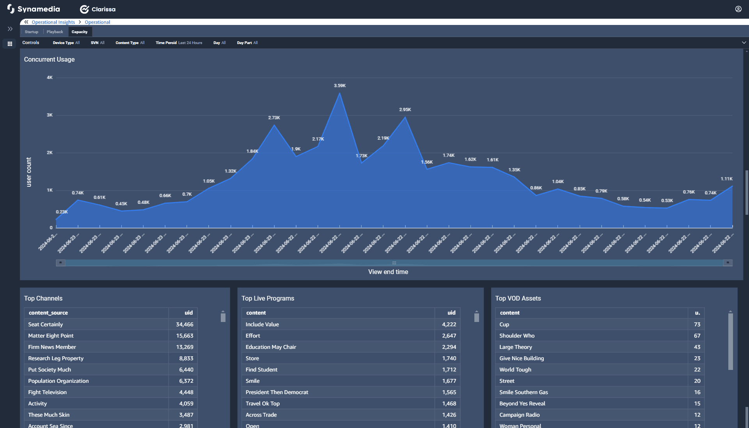Open the user account profile icon
The height and width of the screenshot is (428, 749).
coord(738,9)
